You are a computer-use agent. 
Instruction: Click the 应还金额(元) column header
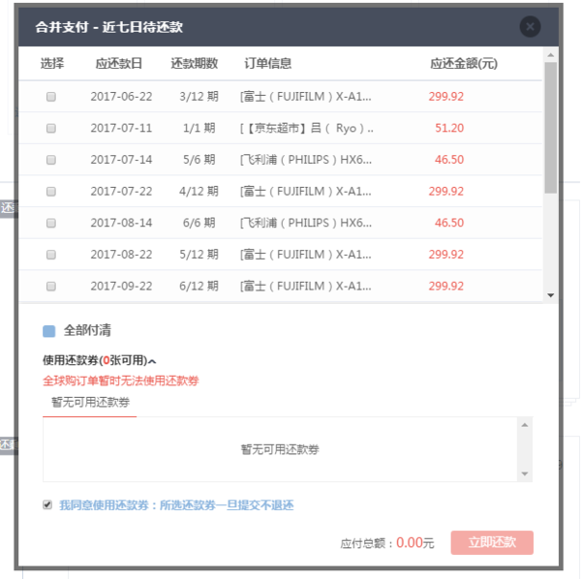coord(464,63)
